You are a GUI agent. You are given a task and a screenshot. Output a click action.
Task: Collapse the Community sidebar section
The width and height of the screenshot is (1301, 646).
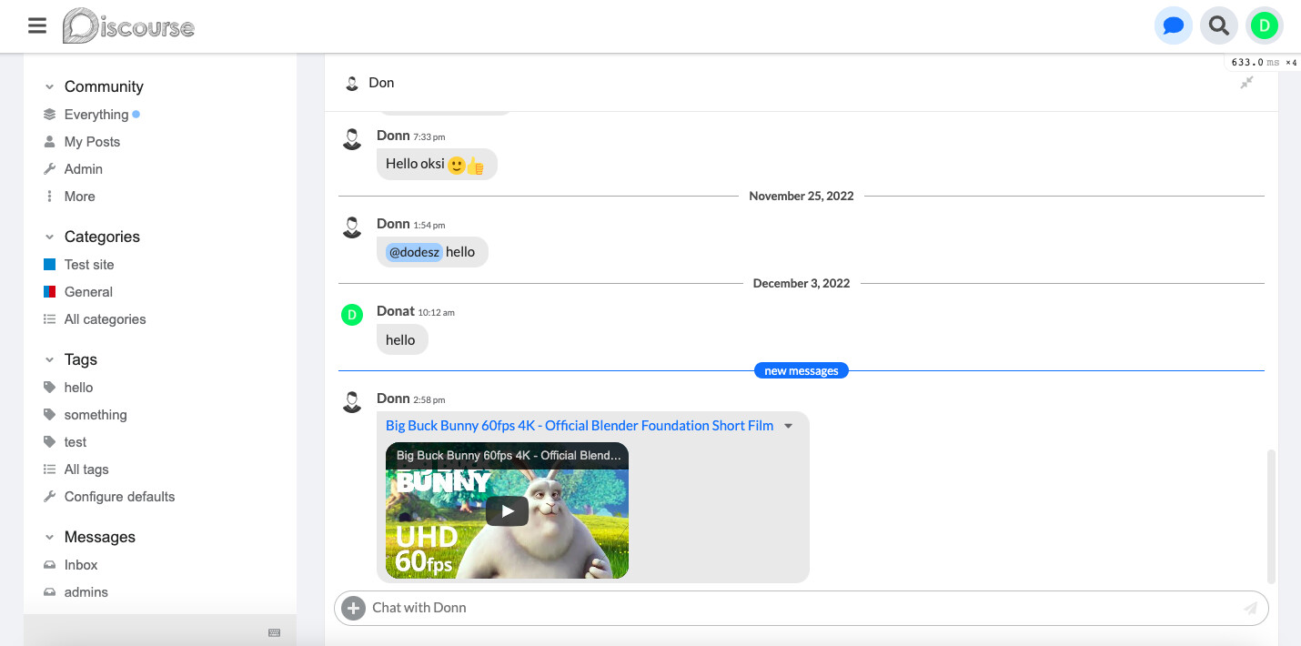[x=49, y=86]
